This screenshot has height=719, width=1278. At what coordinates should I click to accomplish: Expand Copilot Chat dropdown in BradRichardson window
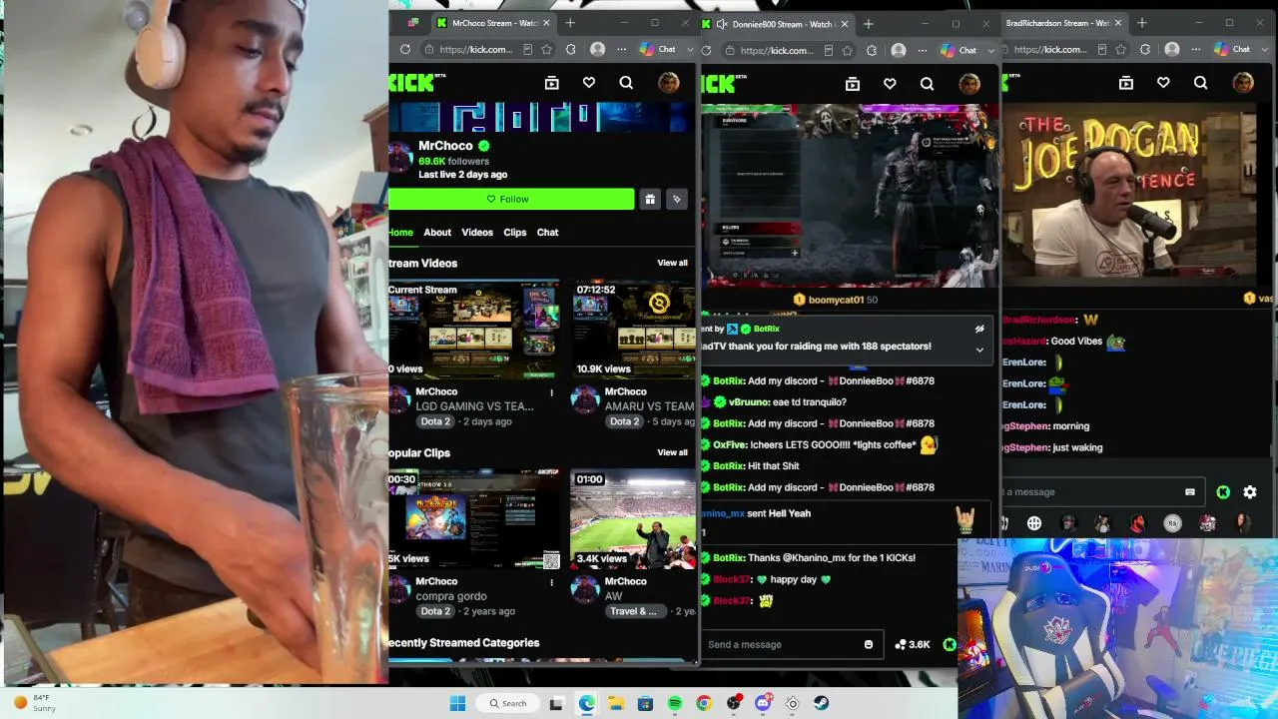tap(1265, 50)
